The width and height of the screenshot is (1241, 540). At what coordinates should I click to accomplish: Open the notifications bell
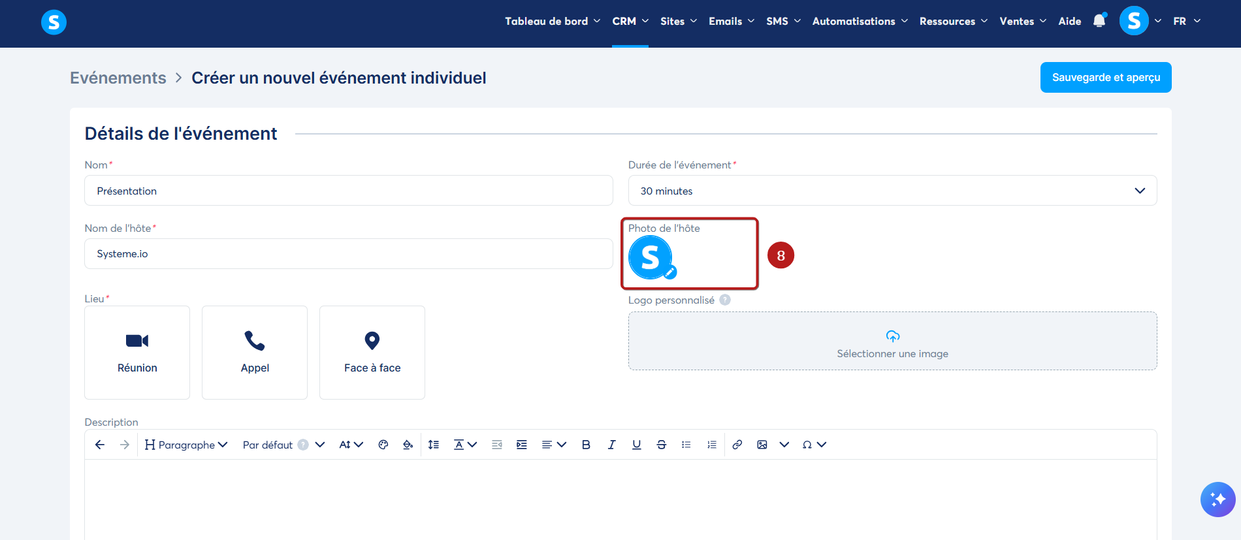click(x=1099, y=21)
